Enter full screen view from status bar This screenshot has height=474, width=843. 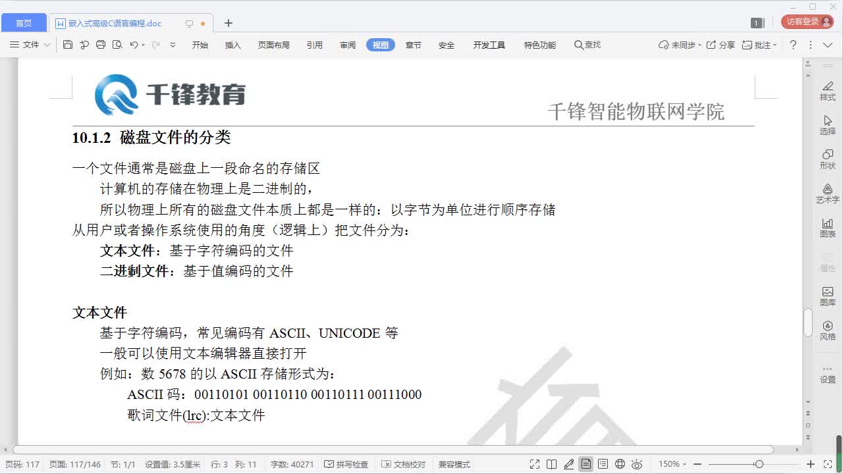[x=535, y=464]
